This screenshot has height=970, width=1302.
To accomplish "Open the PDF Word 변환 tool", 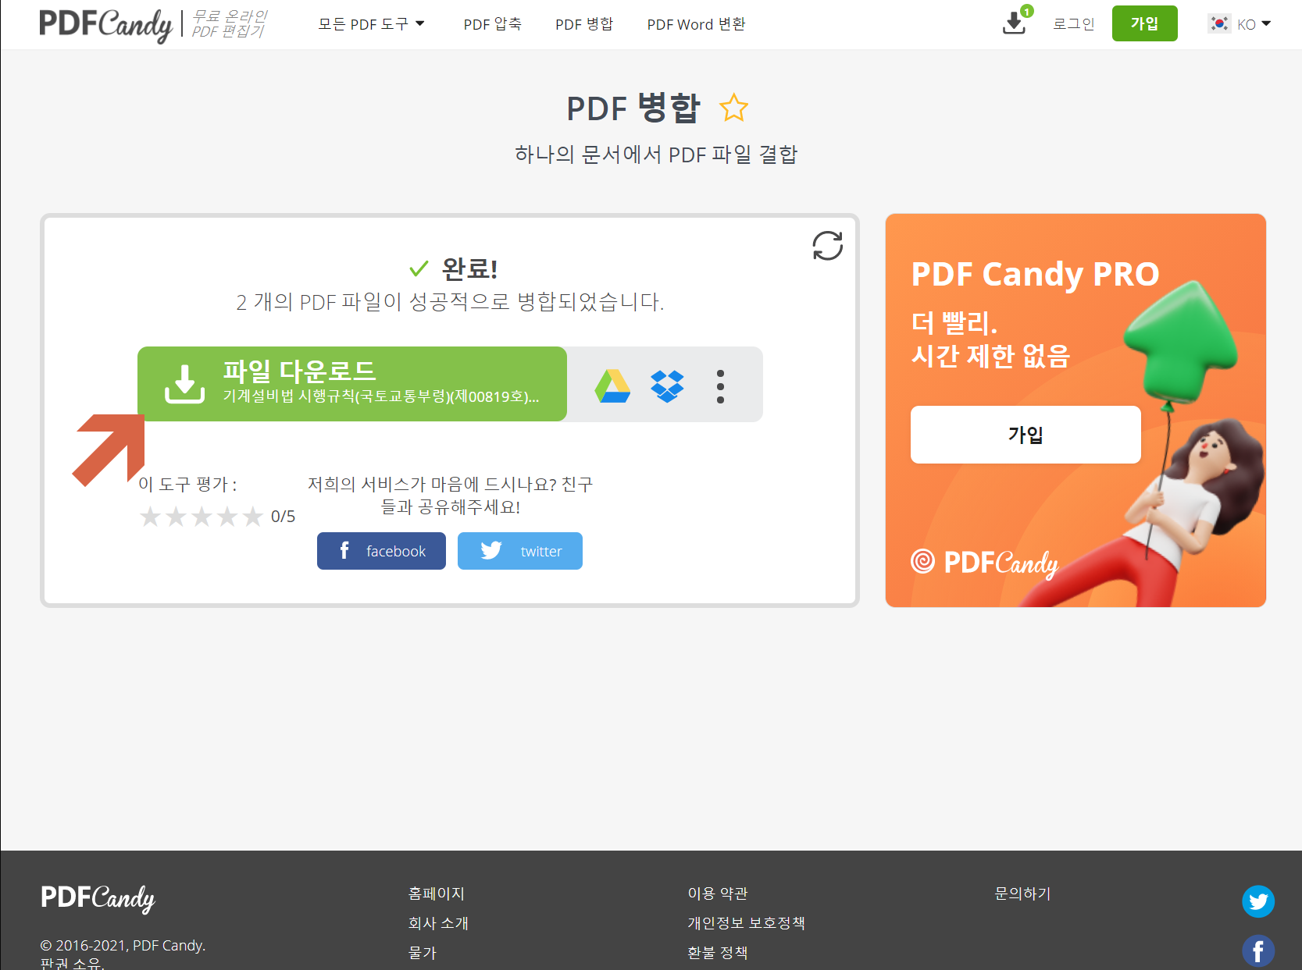I will (695, 23).
